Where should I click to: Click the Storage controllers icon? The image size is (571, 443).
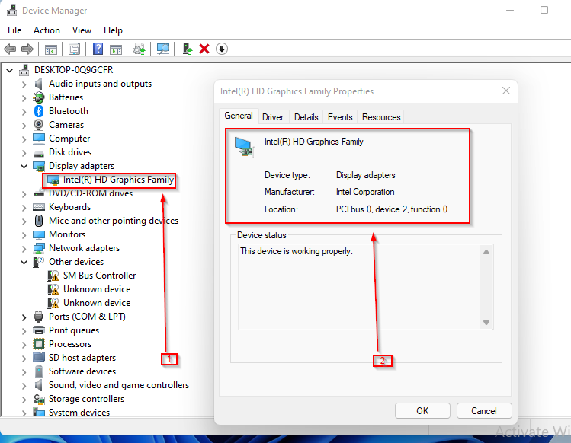pyautogui.click(x=39, y=399)
